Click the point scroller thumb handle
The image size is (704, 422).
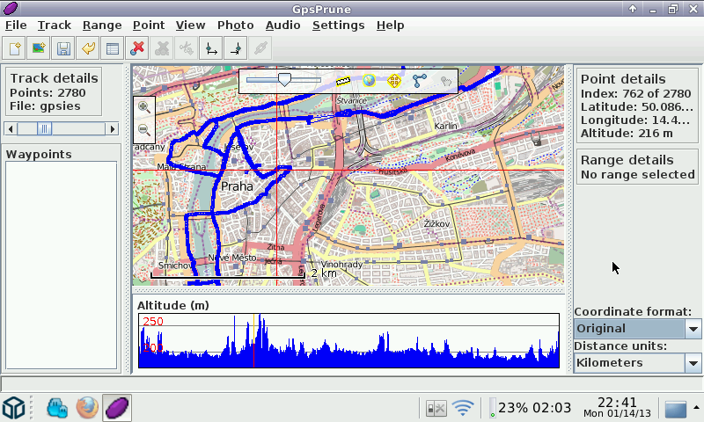coord(44,129)
